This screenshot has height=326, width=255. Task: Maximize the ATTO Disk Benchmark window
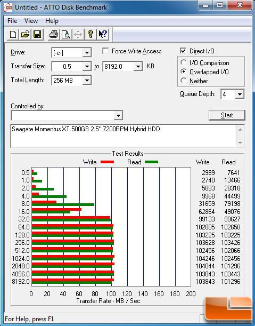pyautogui.click(x=220, y=5)
